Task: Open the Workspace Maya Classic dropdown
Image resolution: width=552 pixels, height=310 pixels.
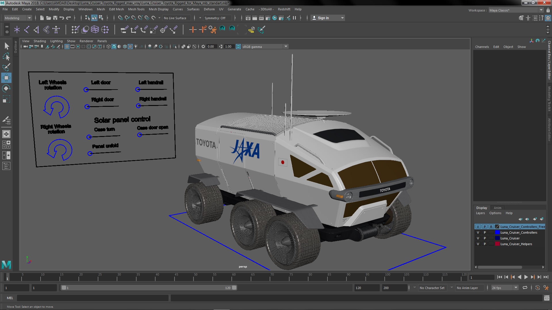Action: 516,10
